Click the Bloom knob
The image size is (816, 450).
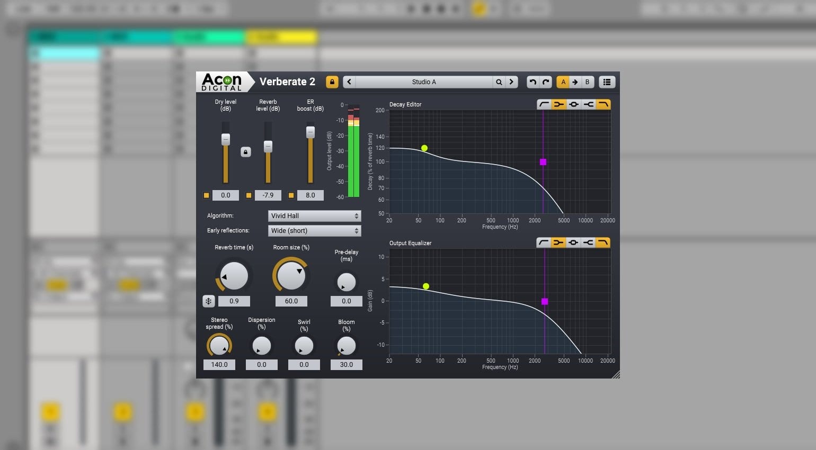point(347,346)
